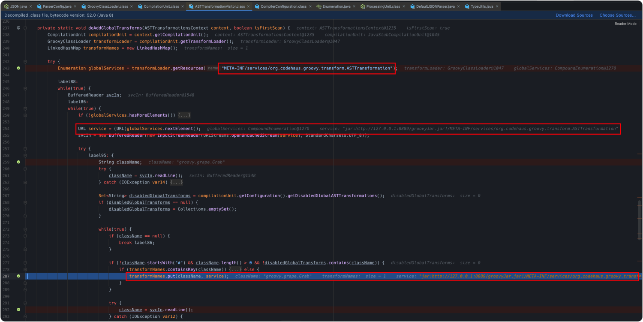Close the TypeUtils.java tab
This screenshot has width=643, height=322.
pyautogui.click(x=497, y=7)
